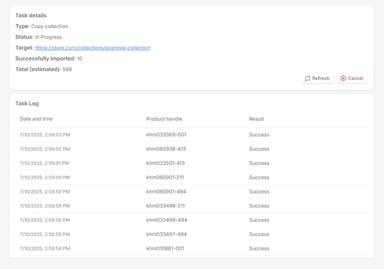The image size is (384, 269).
Task: Select product handle khm033501-413
Action: [x=165, y=163]
